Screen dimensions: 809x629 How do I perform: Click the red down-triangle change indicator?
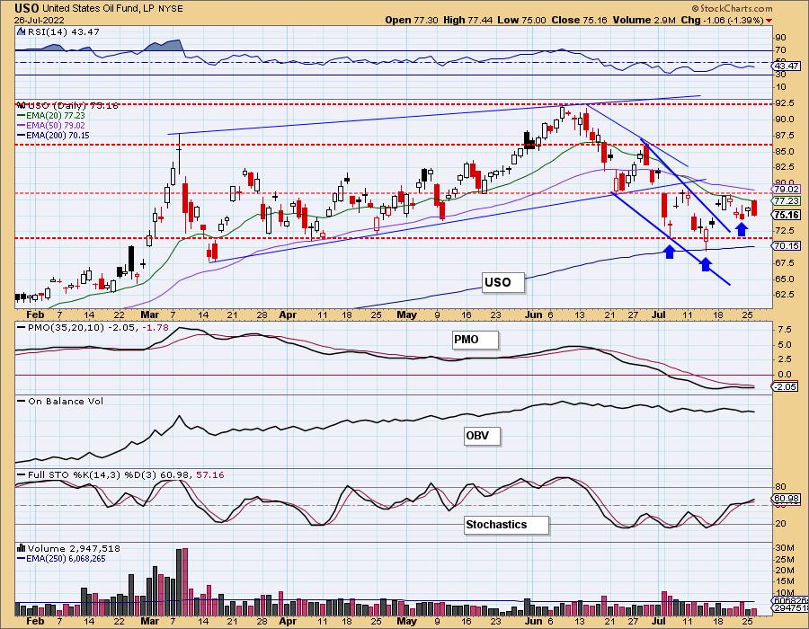[769, 21]
